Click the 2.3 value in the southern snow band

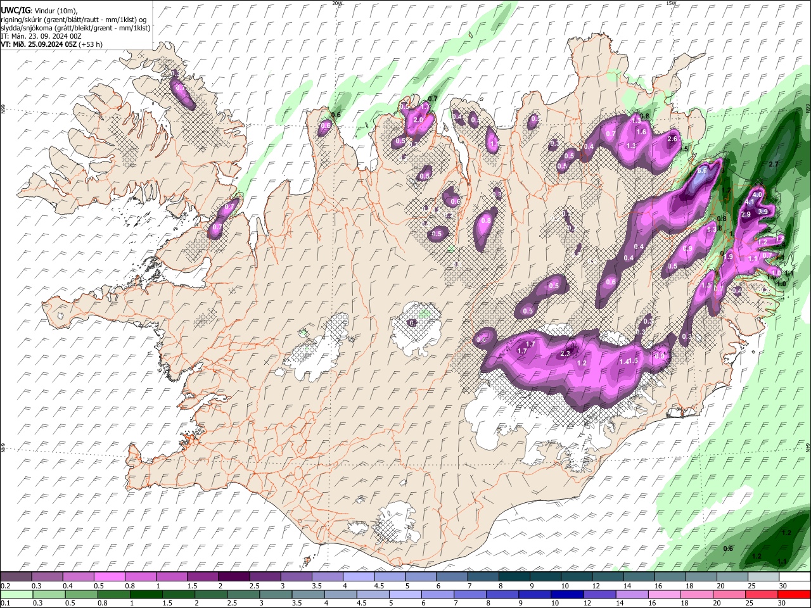click(x=566, y=353)
